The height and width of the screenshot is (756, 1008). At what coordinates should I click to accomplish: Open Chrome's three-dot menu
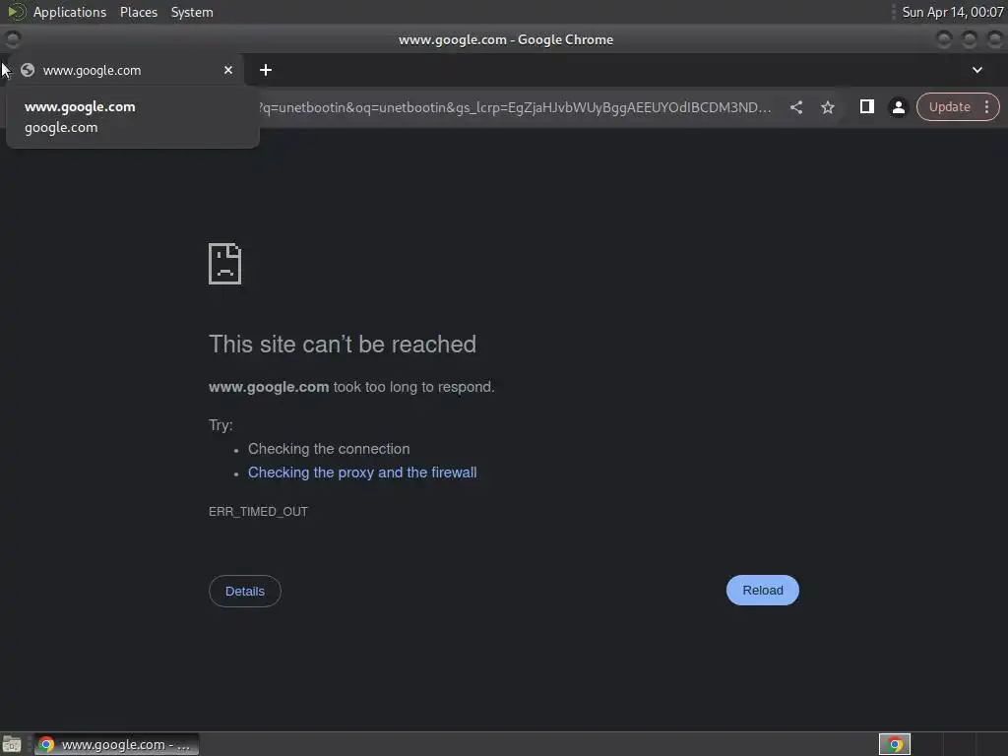pos(986,106)
